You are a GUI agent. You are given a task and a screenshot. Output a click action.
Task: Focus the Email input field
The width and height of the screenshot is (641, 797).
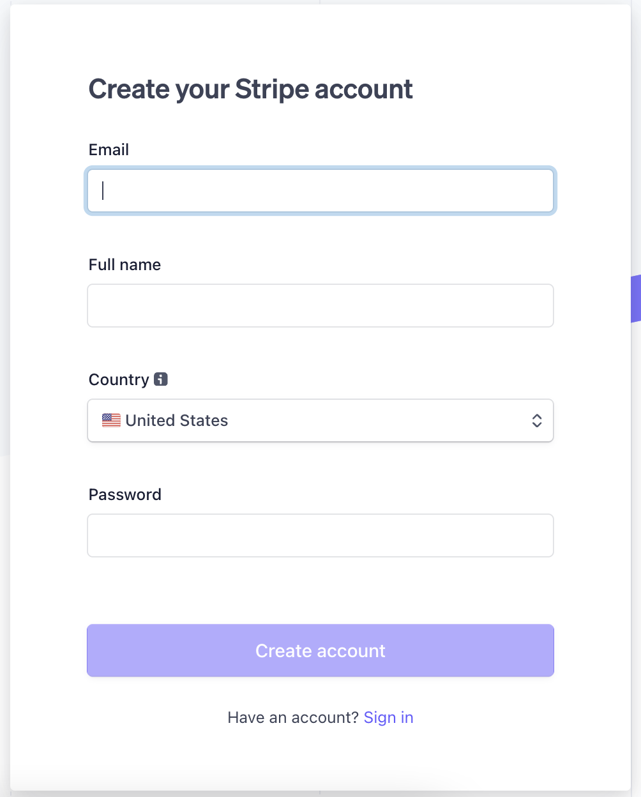tap(320, 190)
